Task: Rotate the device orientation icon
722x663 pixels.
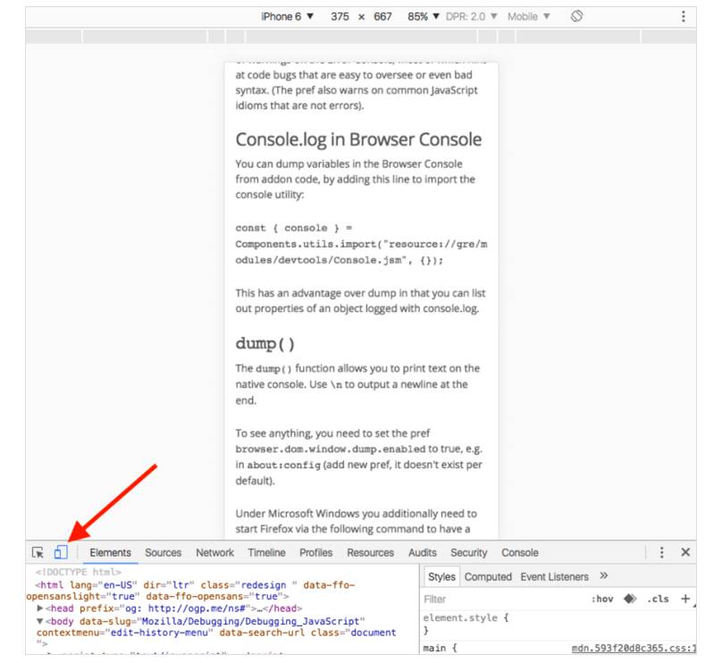Action: click(576, 17)
